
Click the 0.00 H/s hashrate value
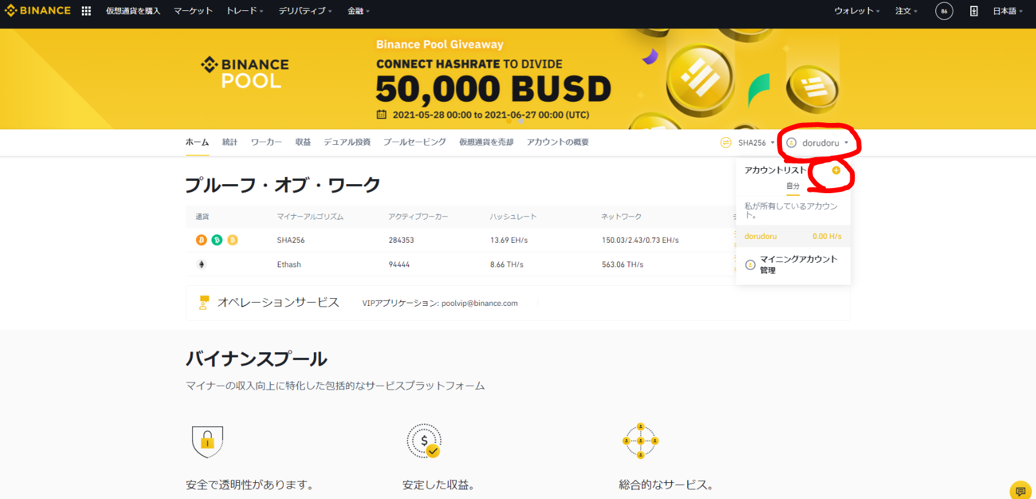(x=827, y=236)
